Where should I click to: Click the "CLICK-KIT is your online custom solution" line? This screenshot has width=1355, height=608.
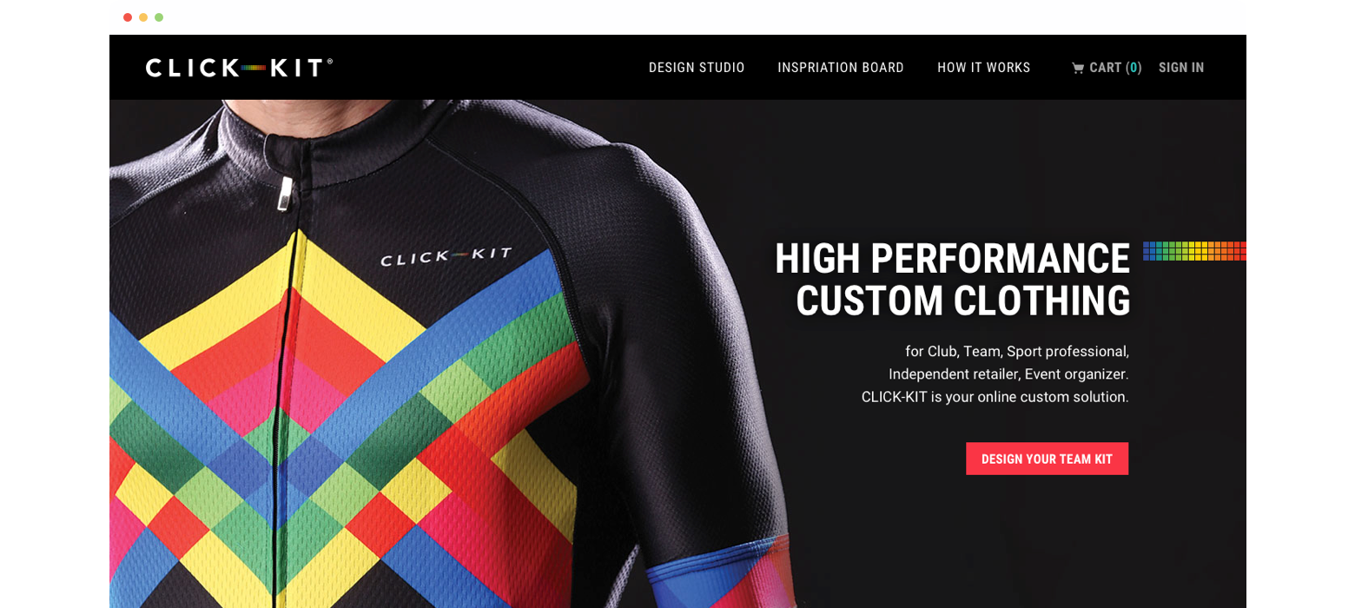tap(995, 397)
